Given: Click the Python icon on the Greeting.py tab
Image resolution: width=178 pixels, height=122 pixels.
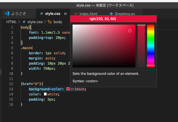Looking at the screenshot, I should (x=111, y=14).
